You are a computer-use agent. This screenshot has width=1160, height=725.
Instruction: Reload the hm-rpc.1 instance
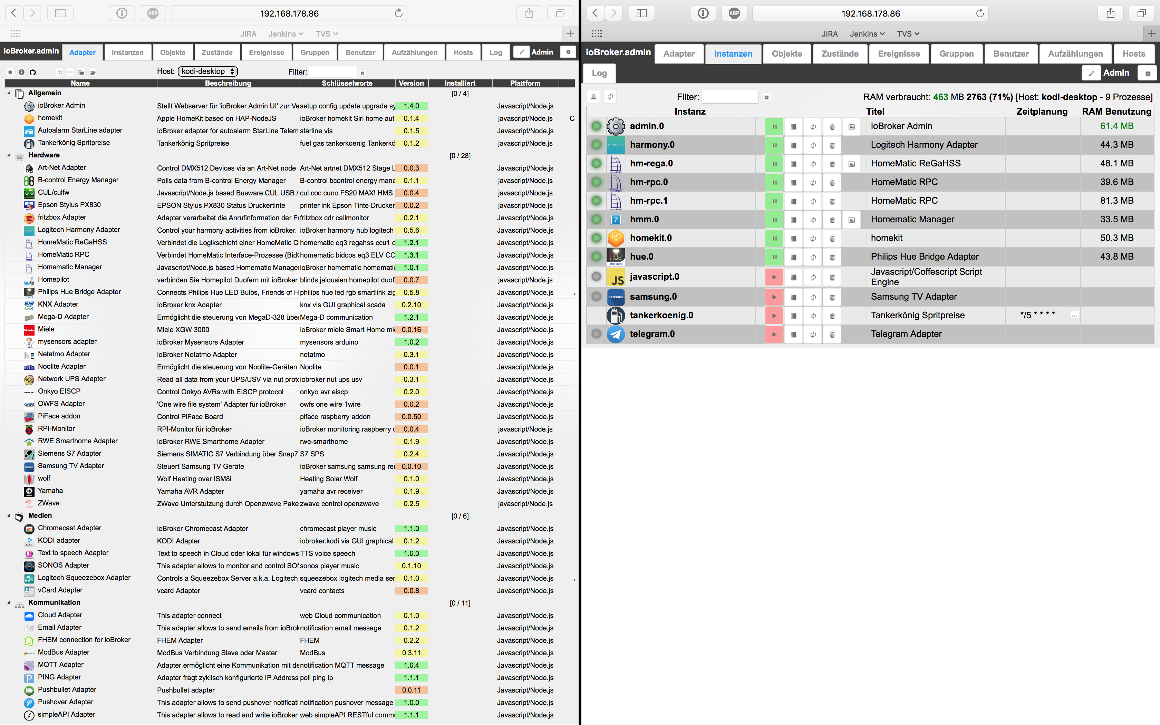(x=813, y=201)
